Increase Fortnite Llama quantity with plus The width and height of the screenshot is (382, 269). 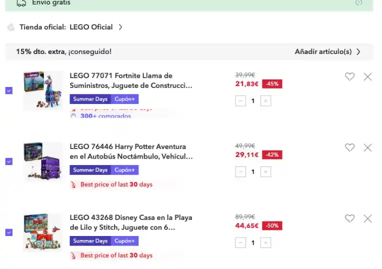[265, 101]
